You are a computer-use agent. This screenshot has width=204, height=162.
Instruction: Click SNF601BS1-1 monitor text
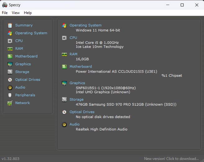coord(106,88)
